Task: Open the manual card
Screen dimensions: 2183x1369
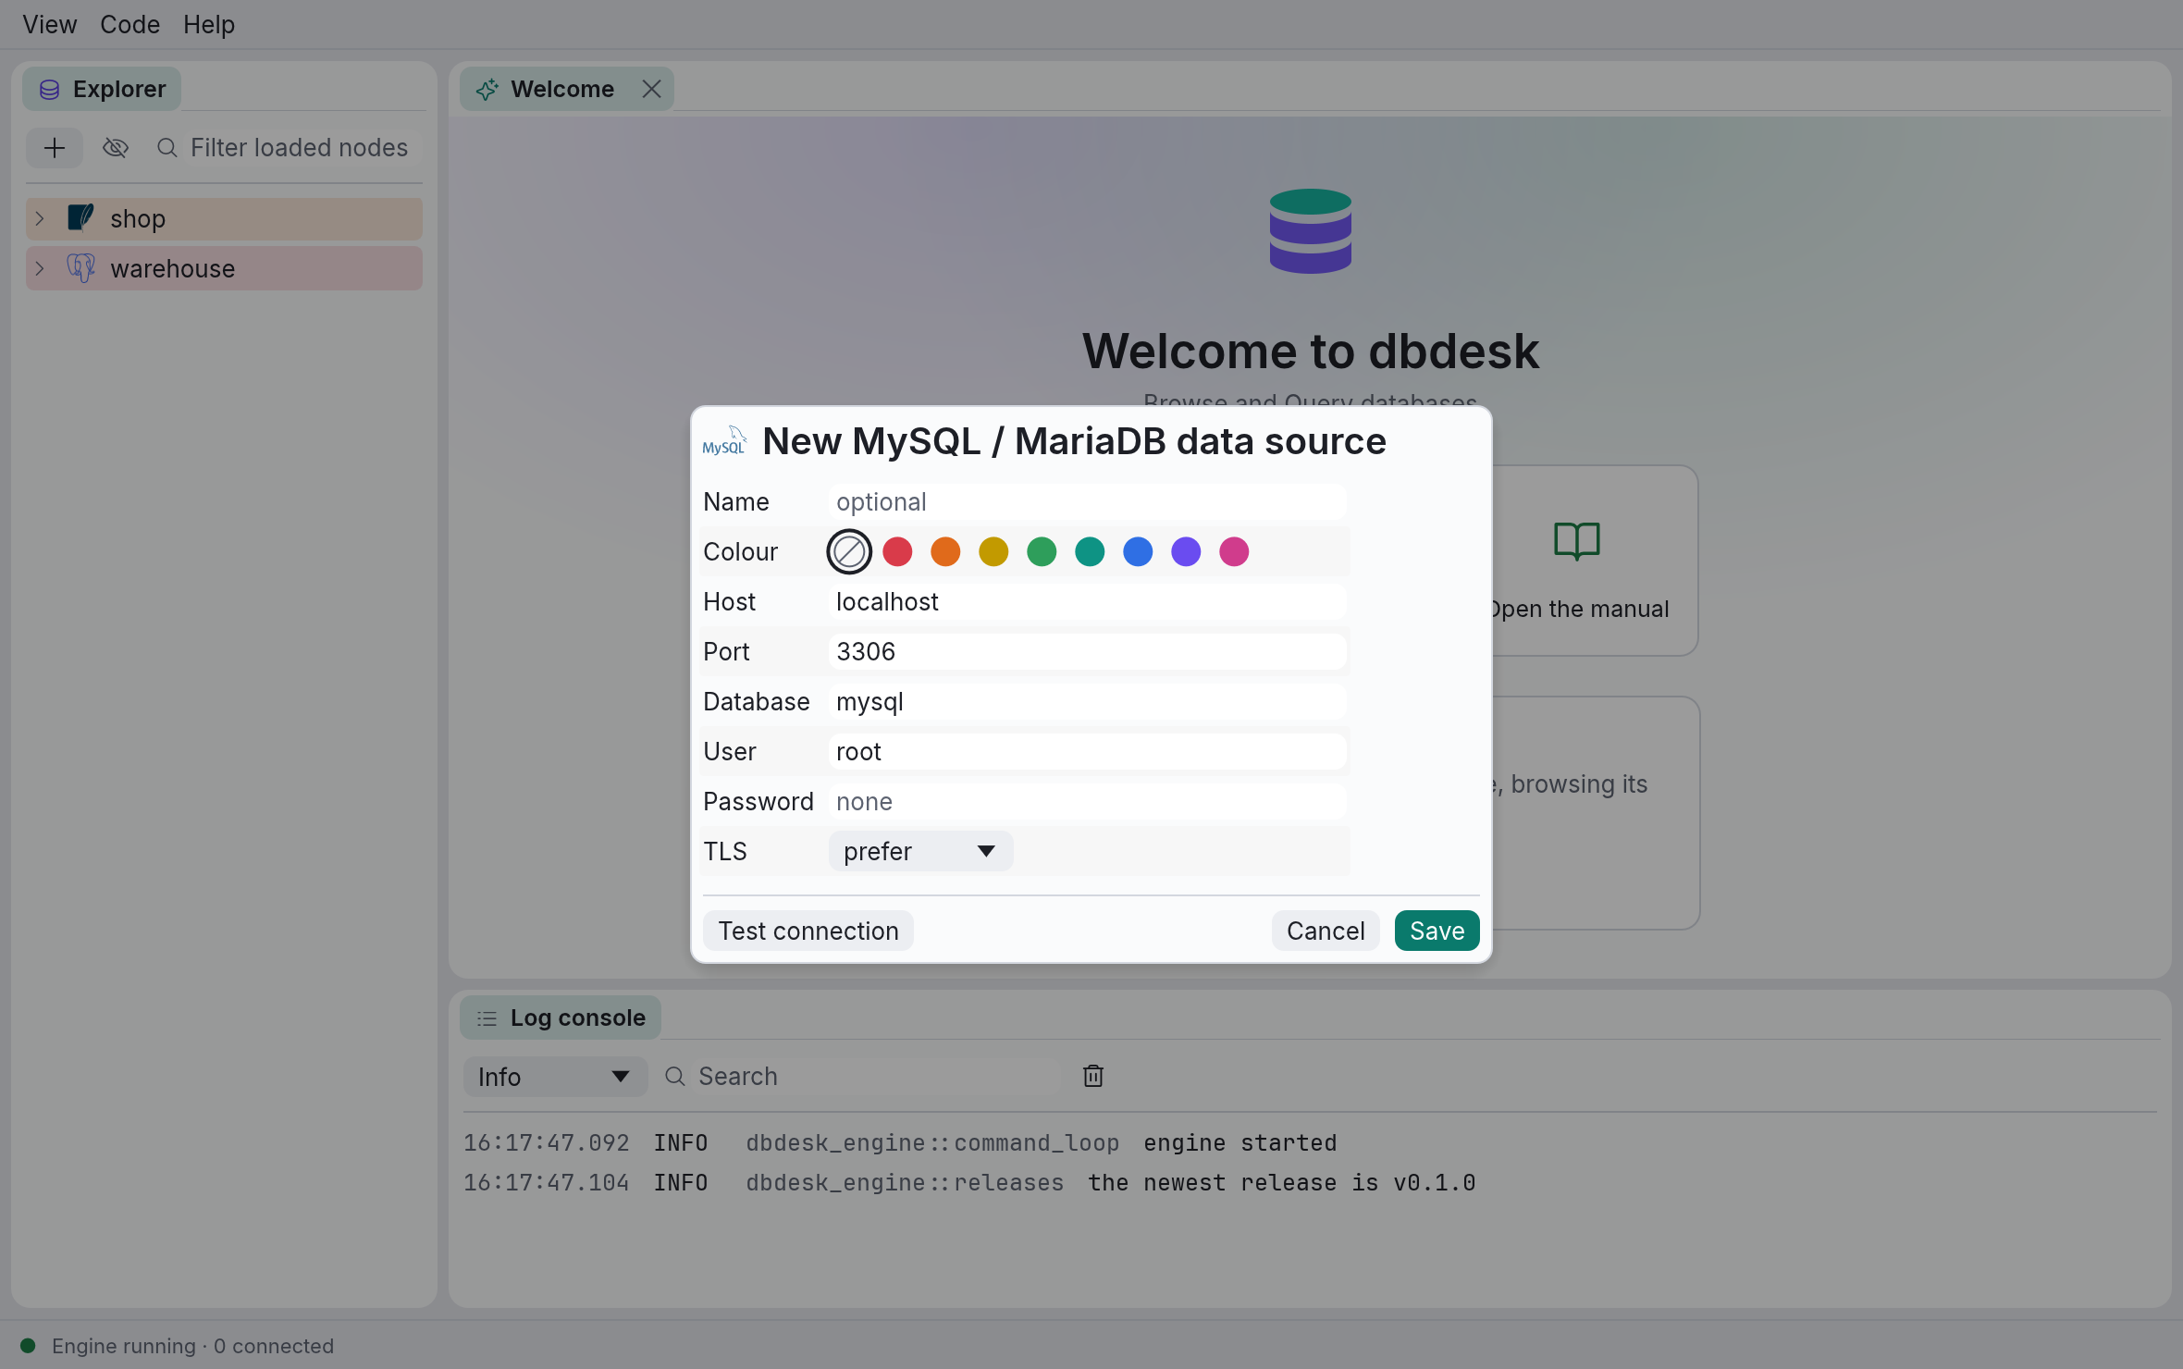Action: click(1595, 561)
